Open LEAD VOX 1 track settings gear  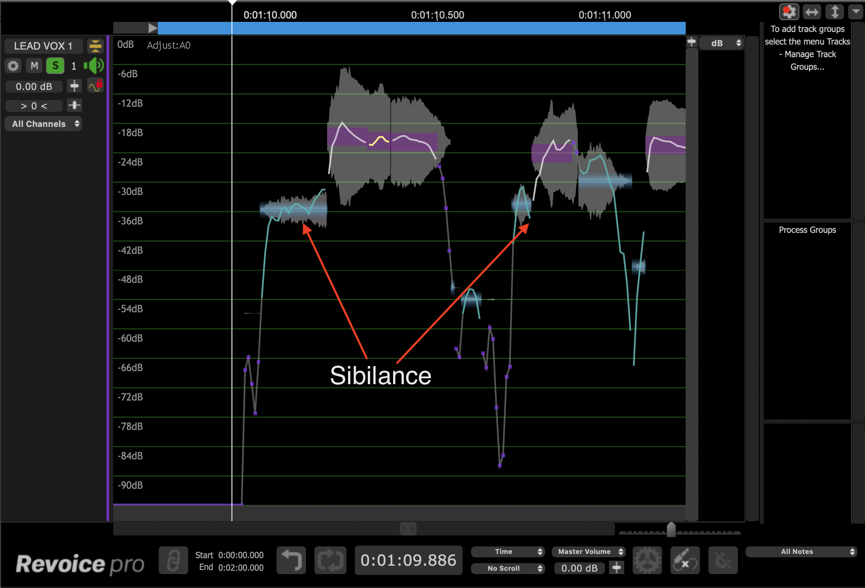point(13,66)
